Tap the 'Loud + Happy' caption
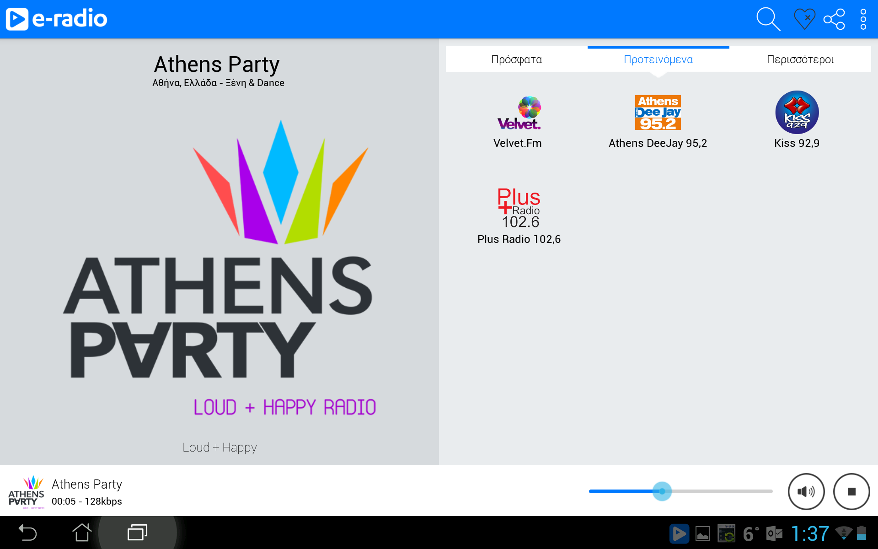The height and width of the screenshot is (549, 878). tap(219, 447)
